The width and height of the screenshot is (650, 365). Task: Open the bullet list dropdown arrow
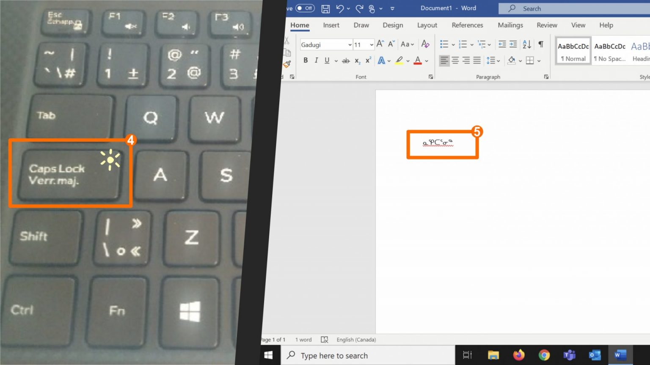[x=454, y=44]
